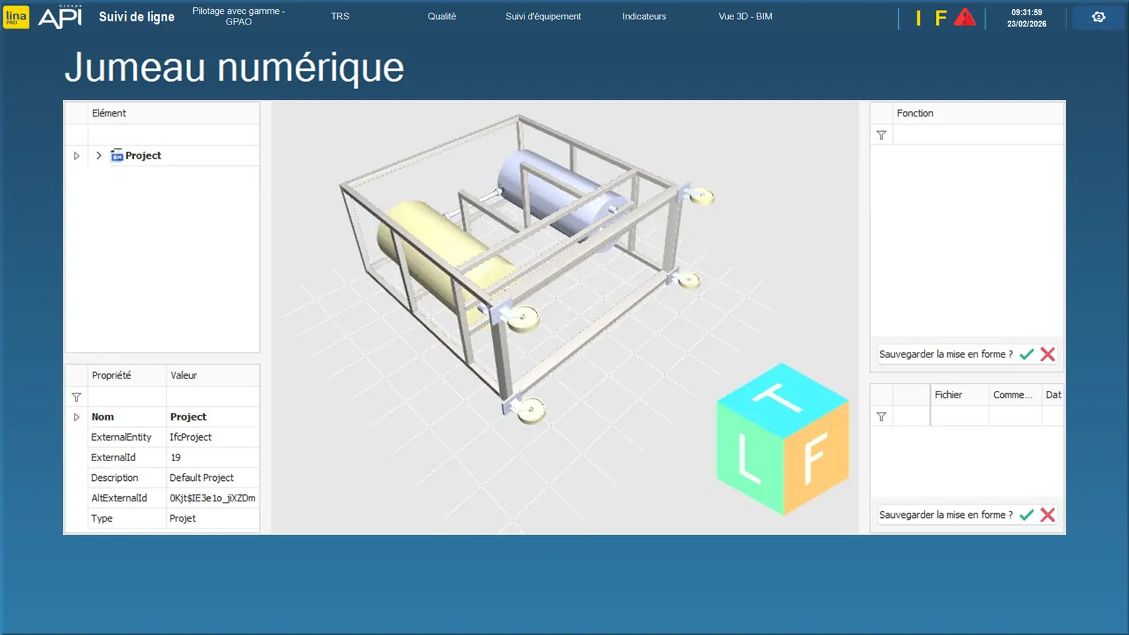The width and height of the screenshot is (1129, 635).
Task: Click the yellow I status indicator
Action: [918, 18]
